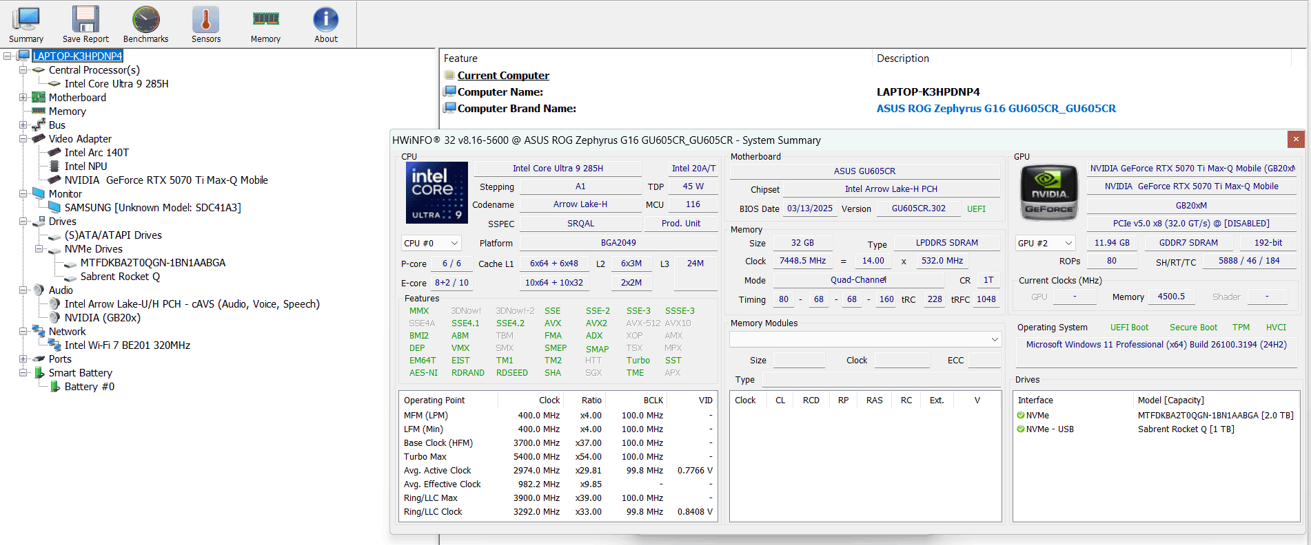Click the Intel NPU chip icon

coord(54,166)
